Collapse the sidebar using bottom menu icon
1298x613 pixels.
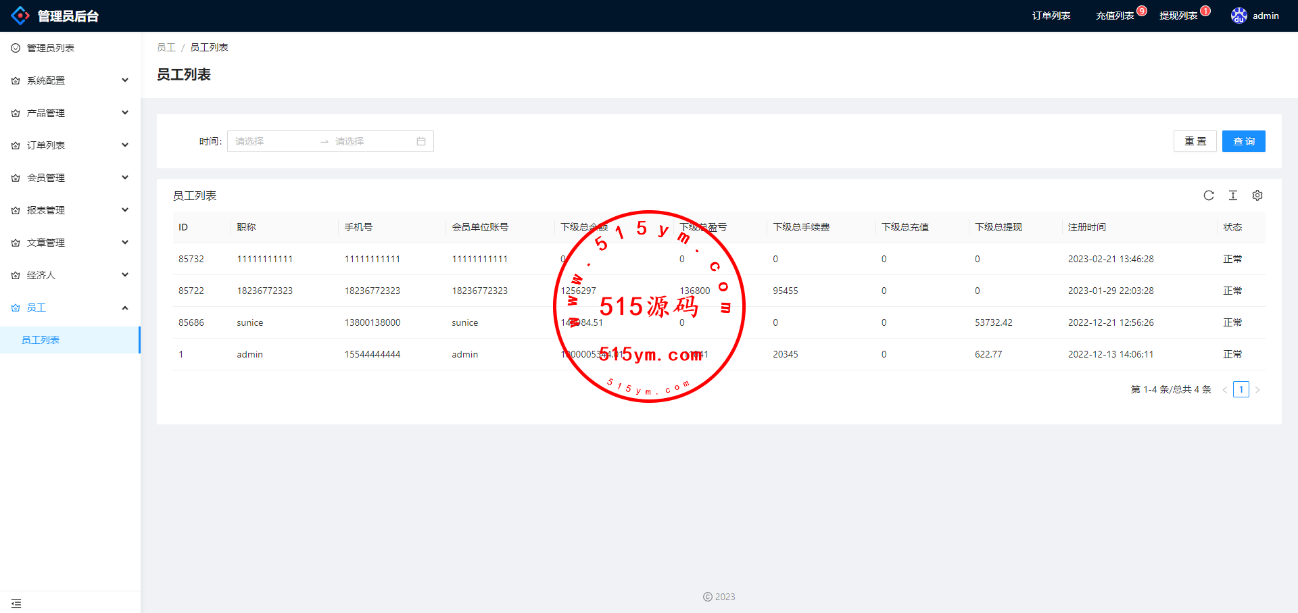(16, 603)
